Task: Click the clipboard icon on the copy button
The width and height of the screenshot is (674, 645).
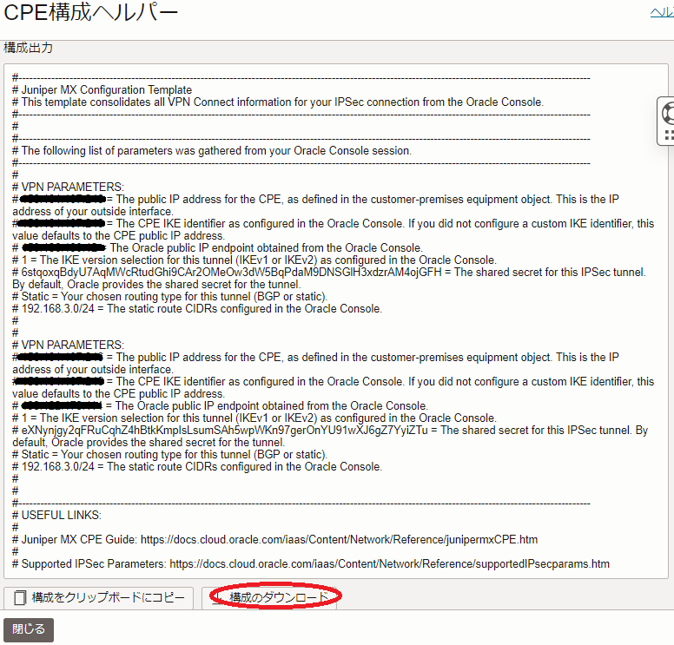Action: click(20, 598)
